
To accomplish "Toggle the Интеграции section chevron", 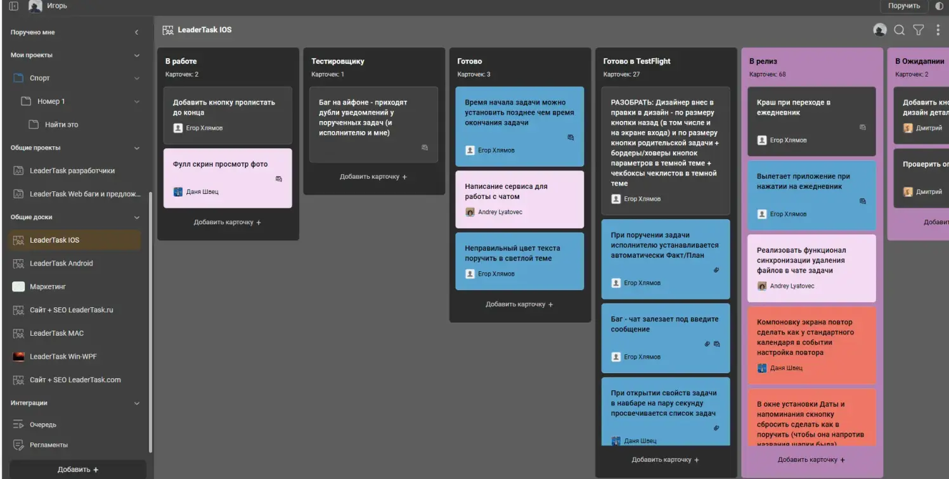I will 136,403.
